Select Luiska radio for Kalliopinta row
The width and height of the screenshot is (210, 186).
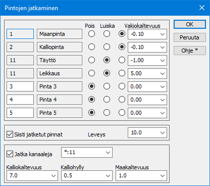click(x=107, y=47)
